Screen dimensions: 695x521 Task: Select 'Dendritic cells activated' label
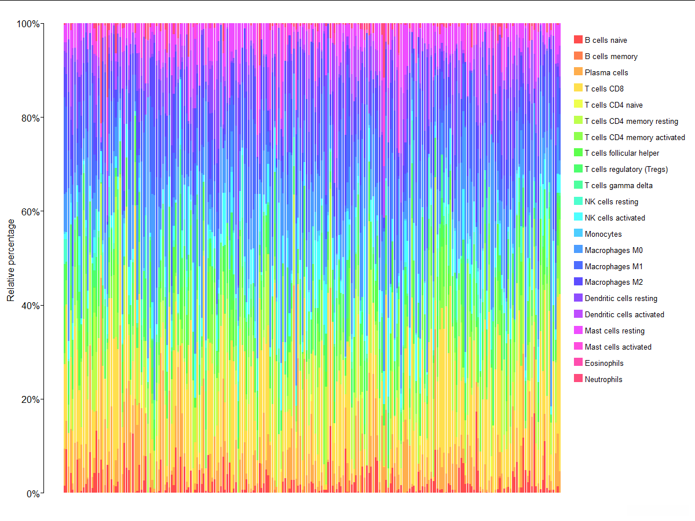click(624, 314)
